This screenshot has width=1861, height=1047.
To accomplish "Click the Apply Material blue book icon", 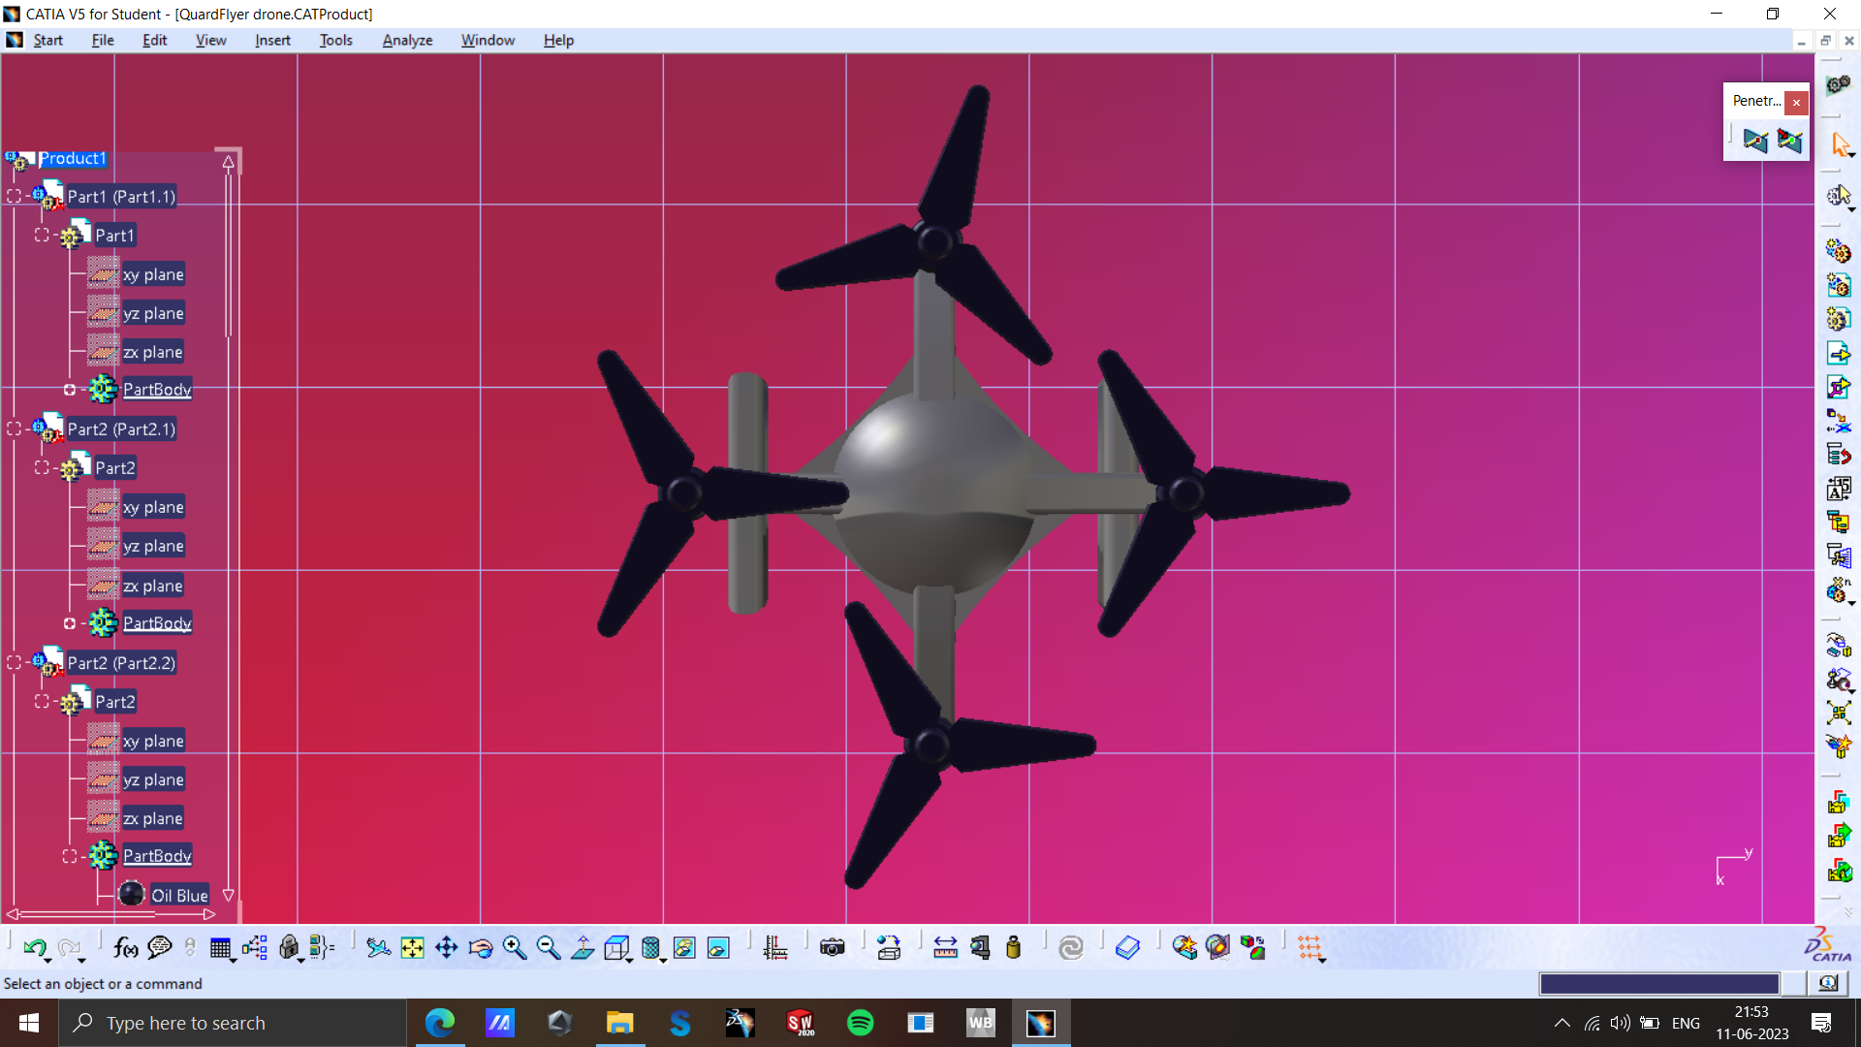I will coord(1127,947).
